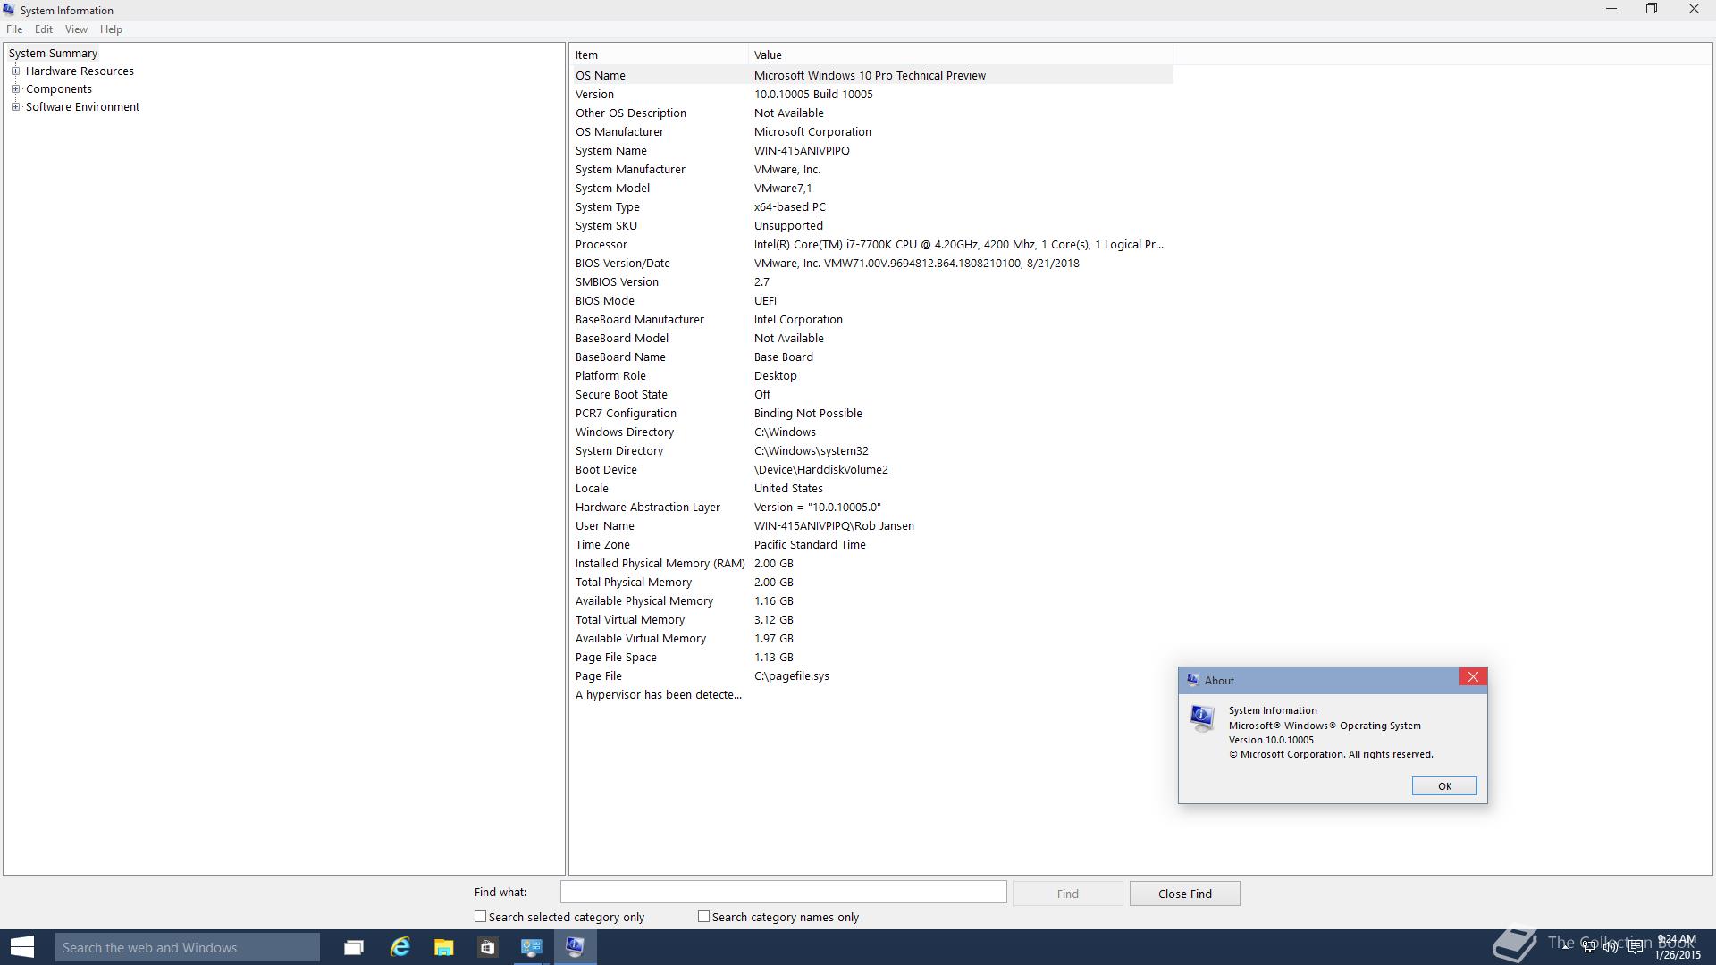
Task: Select the Processor row
Action: pyautogui.click(x=871, y=244)
